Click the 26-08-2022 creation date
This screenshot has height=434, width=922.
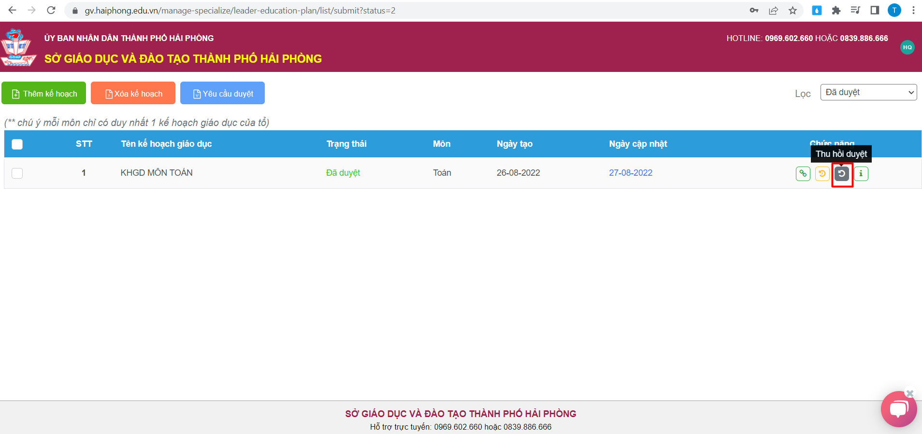pos(519,173)
